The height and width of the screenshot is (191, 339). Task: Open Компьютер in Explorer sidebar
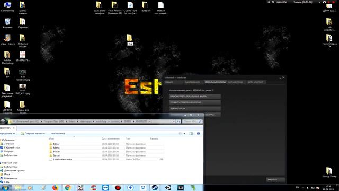click(x=9, y=178)
